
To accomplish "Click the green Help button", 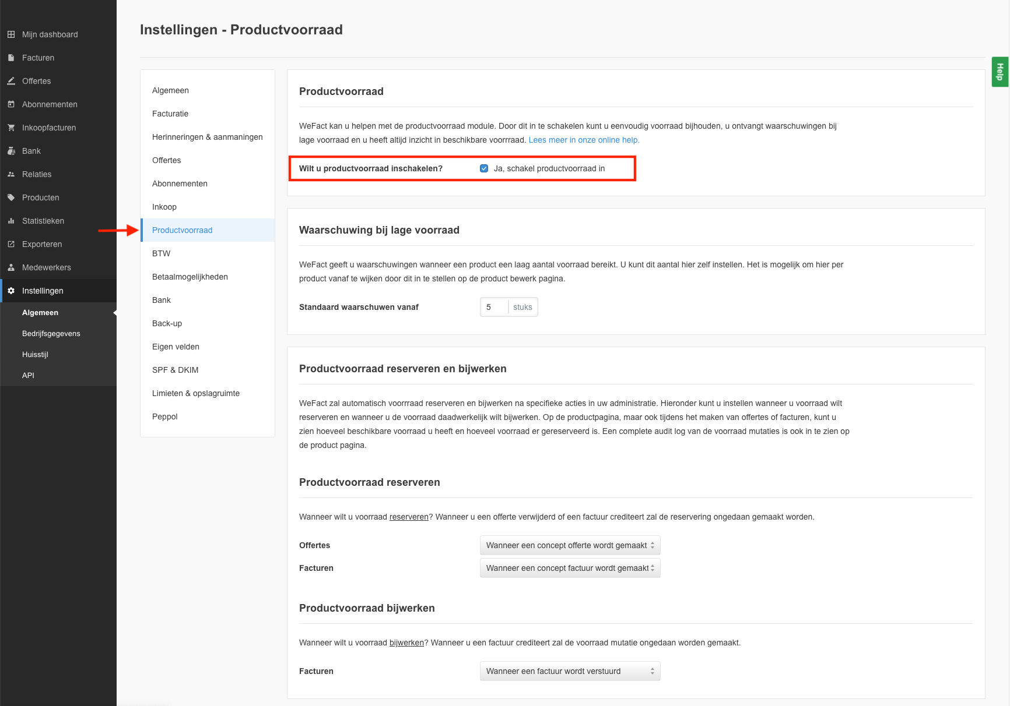I will click(1000, 72).
